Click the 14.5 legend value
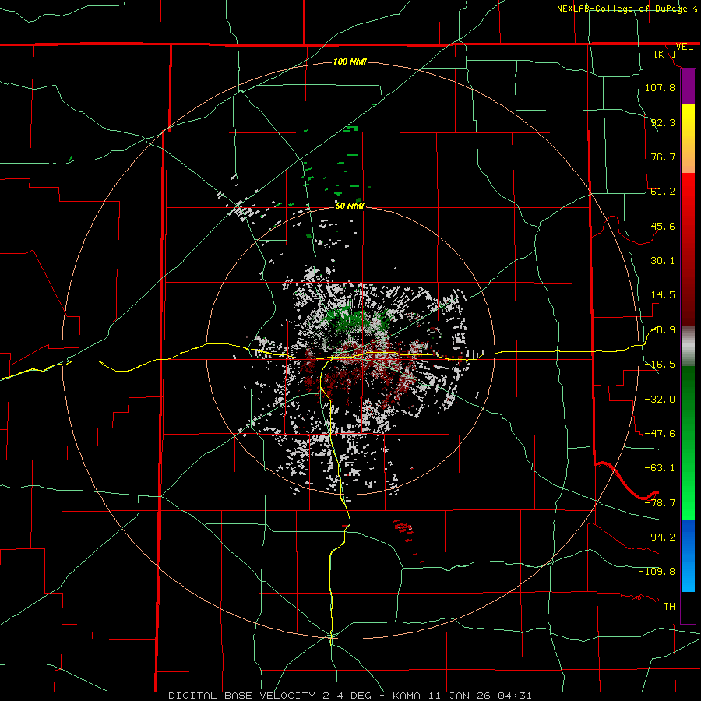 pos(663,295)
